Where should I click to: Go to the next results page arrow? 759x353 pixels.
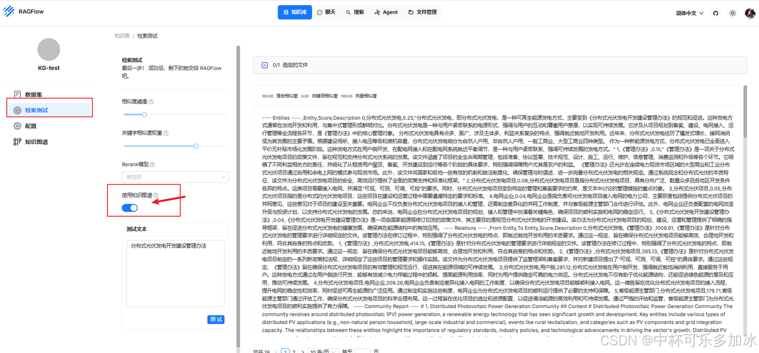(304, 351)
